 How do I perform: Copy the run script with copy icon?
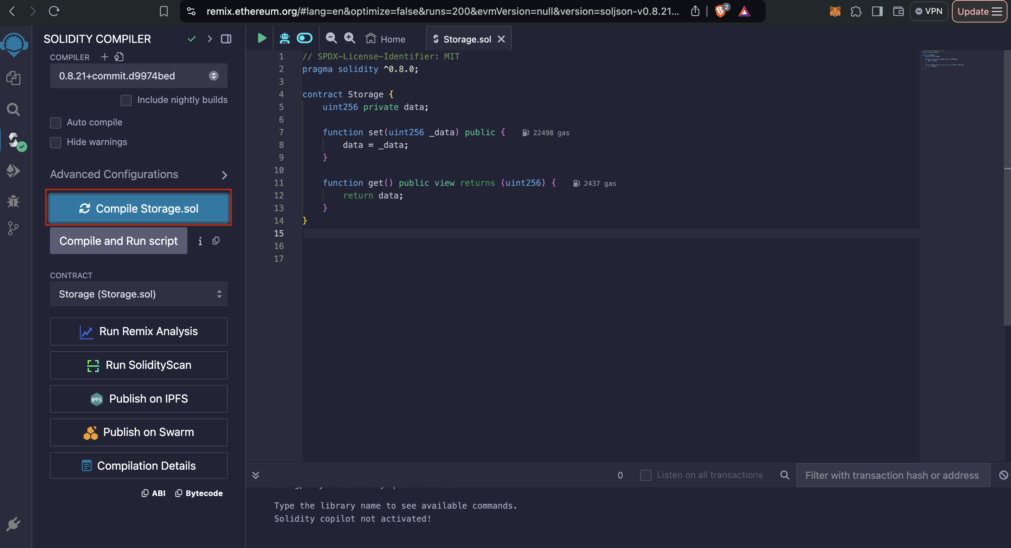[x=216, y=241]
